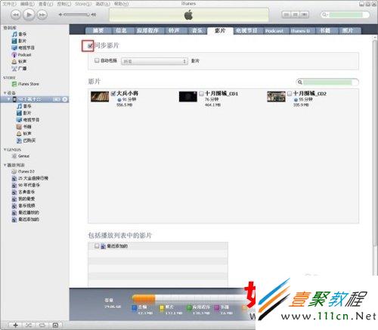This screenshot has height=330, width=378.
Task: Switch to the 书籍 tab
Action: tap(325, 31)
